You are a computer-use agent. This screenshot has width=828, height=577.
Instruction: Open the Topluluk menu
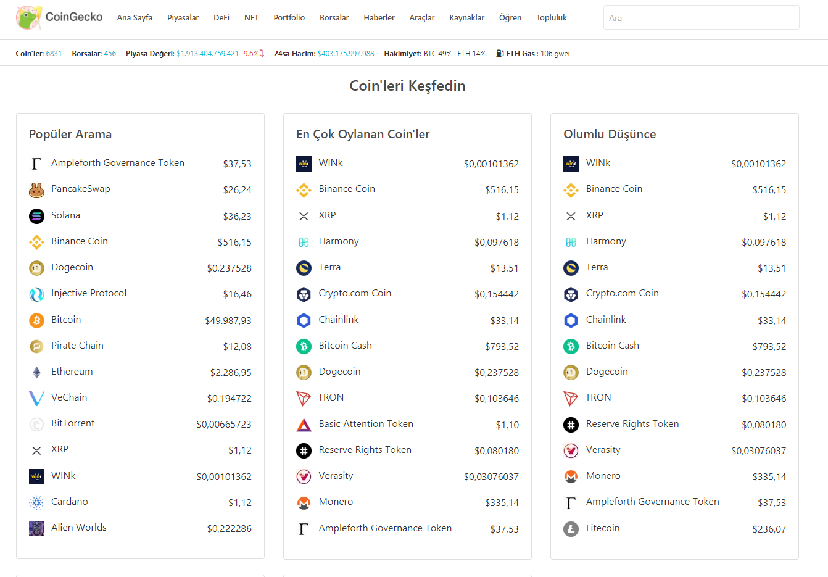coord(552,18)
